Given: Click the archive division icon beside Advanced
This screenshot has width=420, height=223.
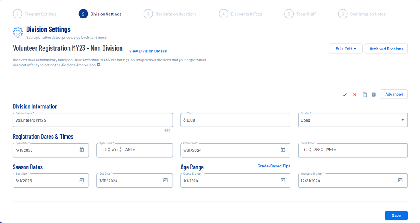Looking at the screenshot, I should click(374, 95).
